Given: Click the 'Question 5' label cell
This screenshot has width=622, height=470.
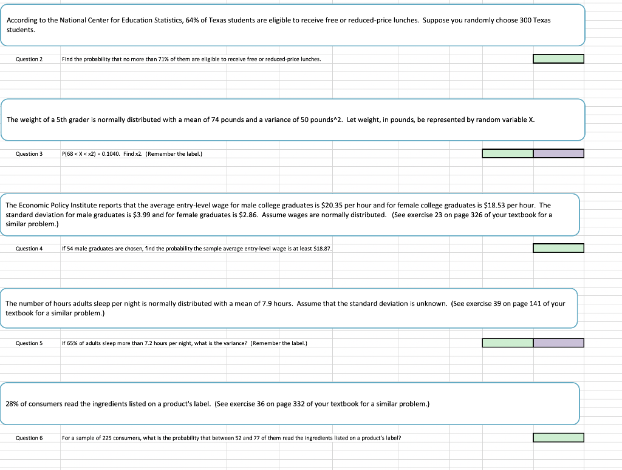Looking at the screenshot, I should 29,343.
